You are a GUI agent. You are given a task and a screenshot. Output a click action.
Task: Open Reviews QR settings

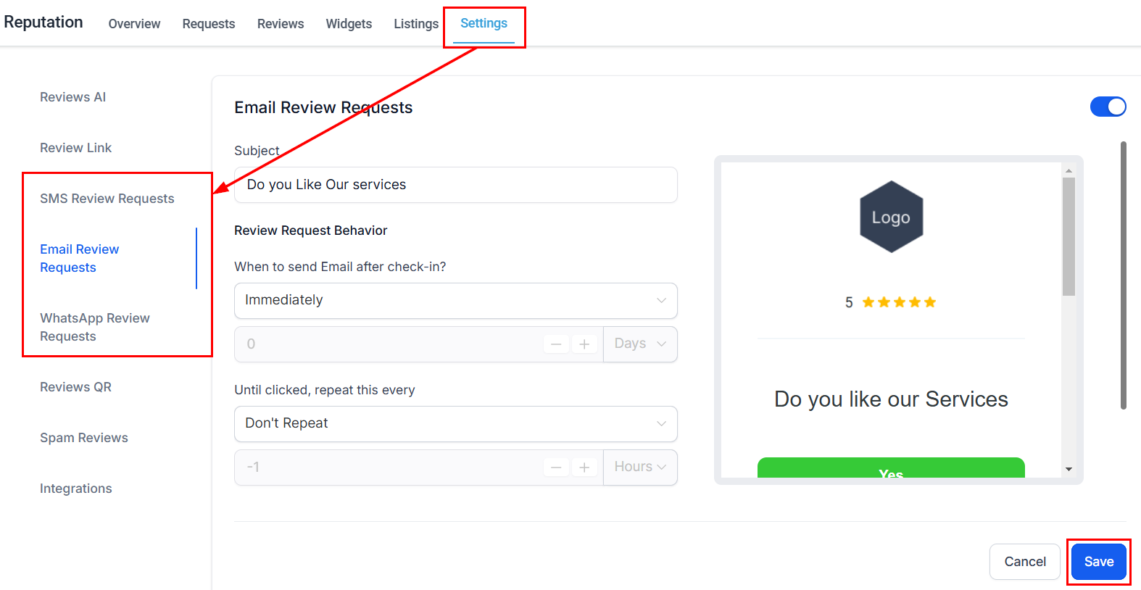point(76,387)
